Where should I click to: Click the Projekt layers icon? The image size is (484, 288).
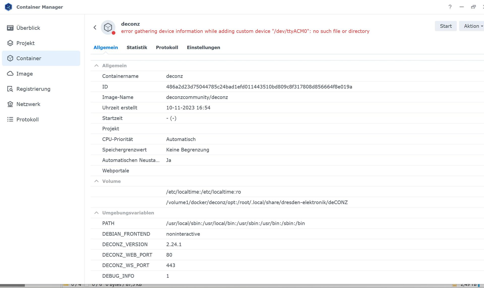10,43
